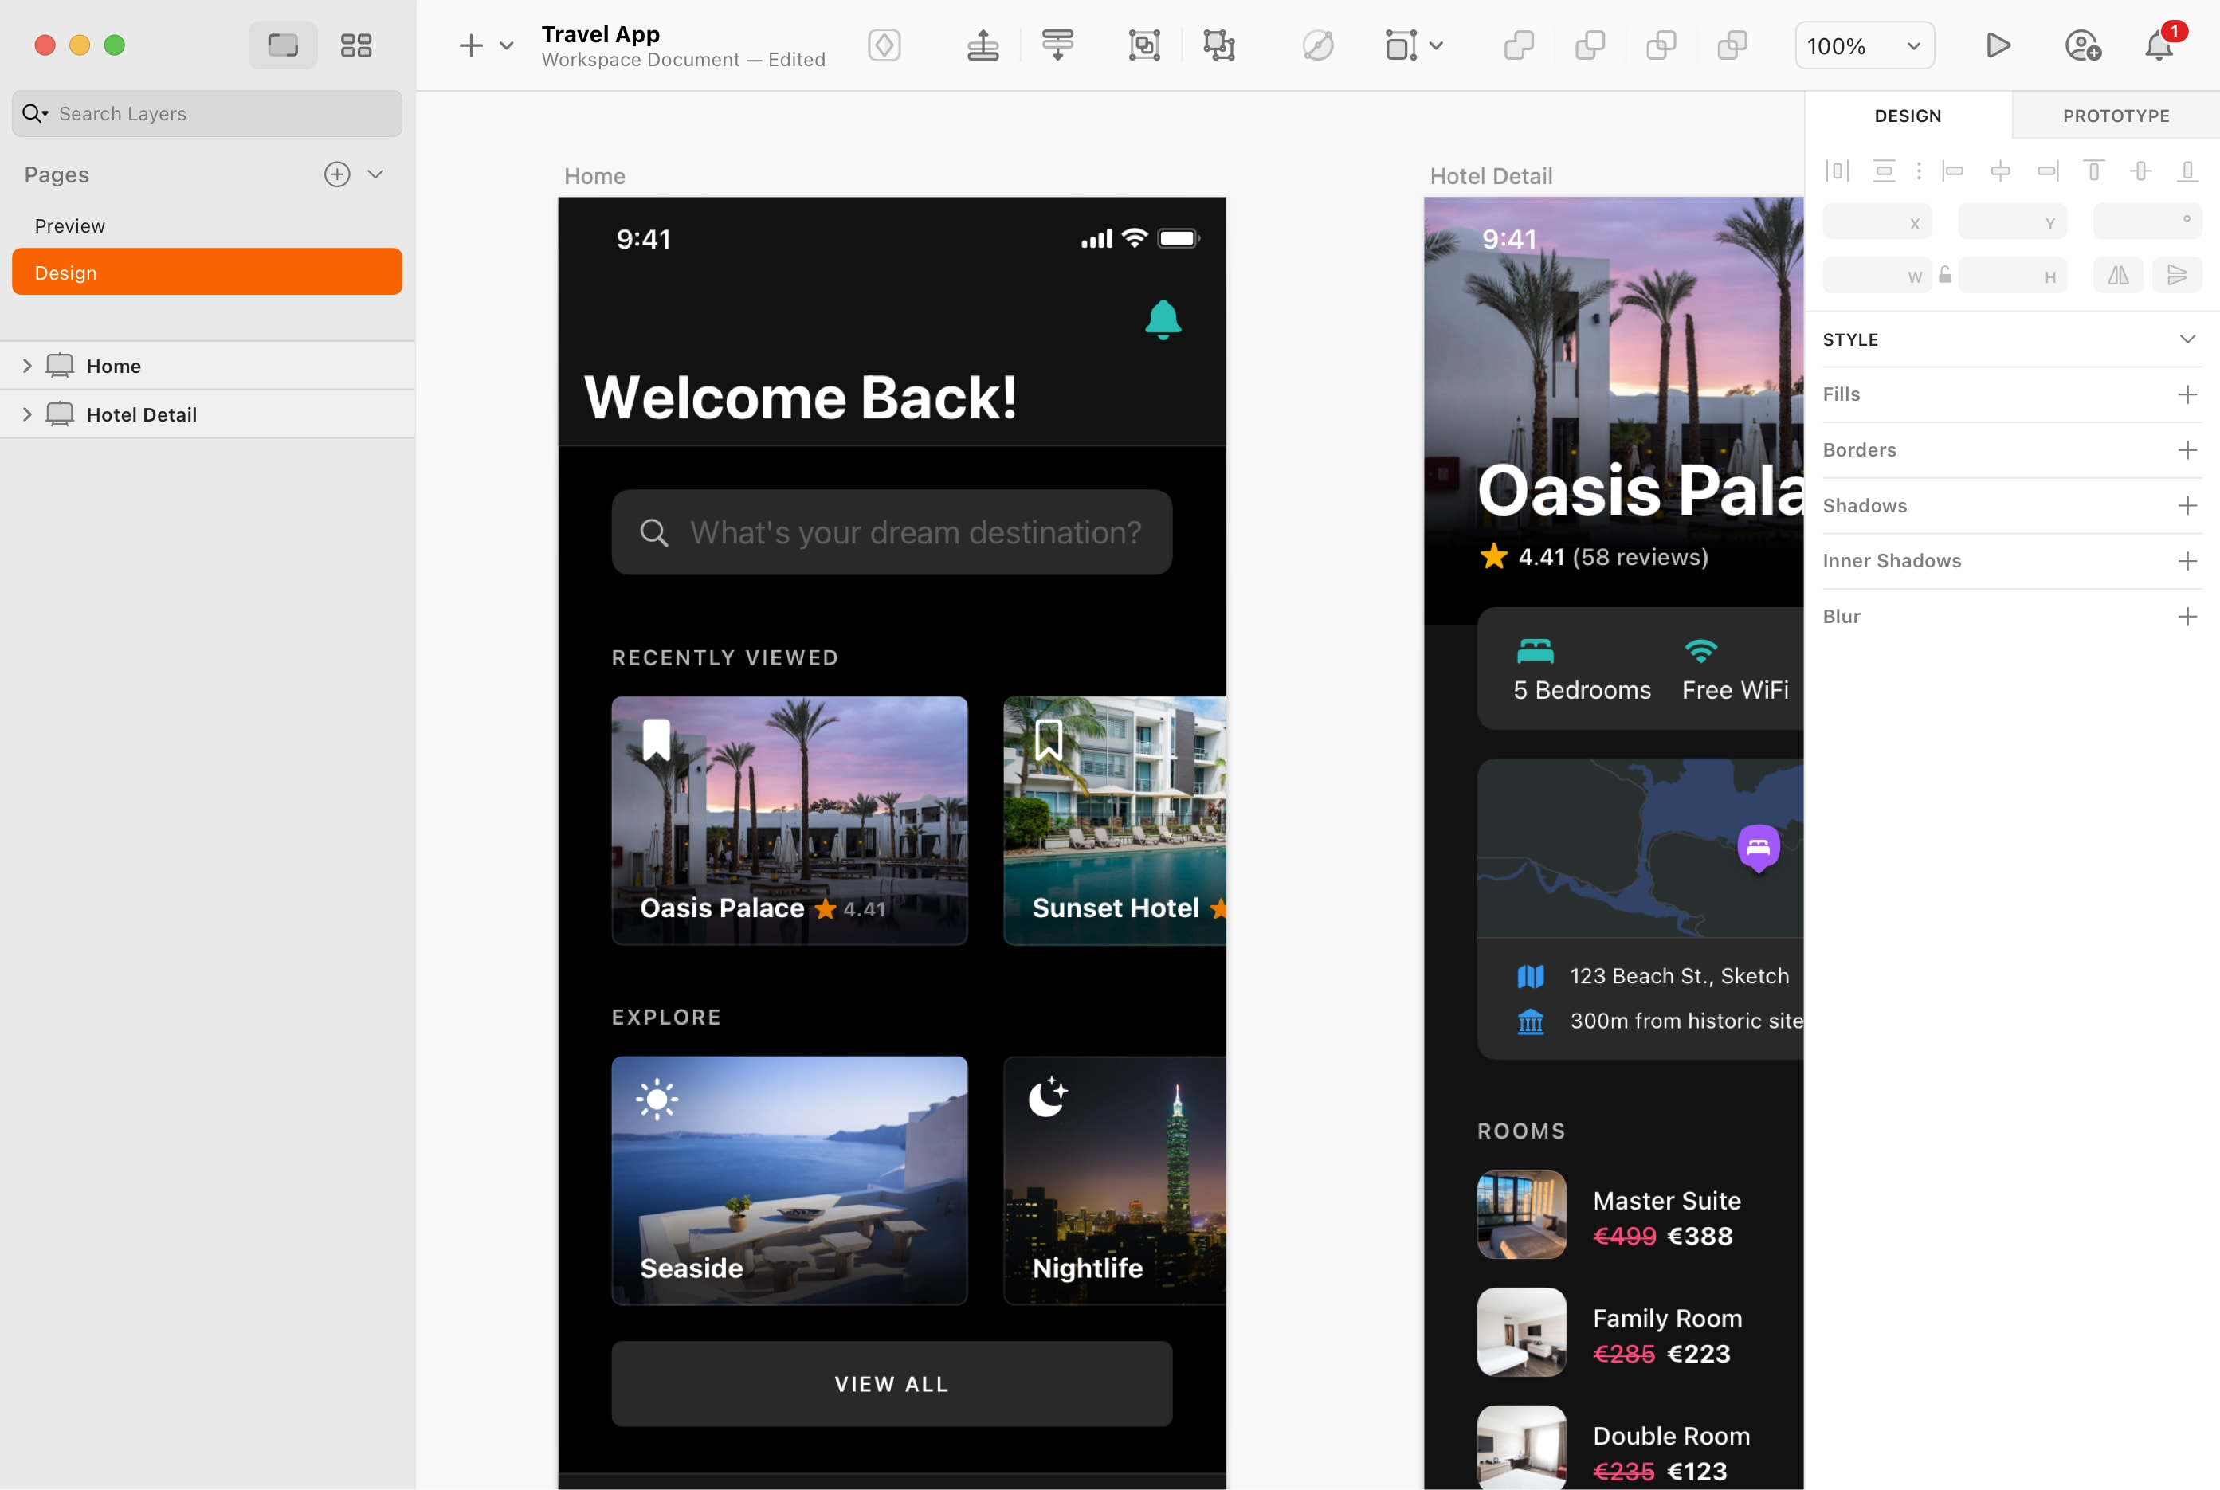The height and width of the screenshot is (1490, 2220).
Task: Toggle the W/H proportions lock
Action: [1945, 275]
